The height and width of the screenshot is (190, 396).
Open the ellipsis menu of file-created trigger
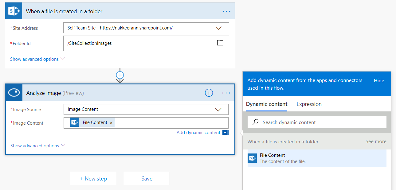click(x=226, y=11)
